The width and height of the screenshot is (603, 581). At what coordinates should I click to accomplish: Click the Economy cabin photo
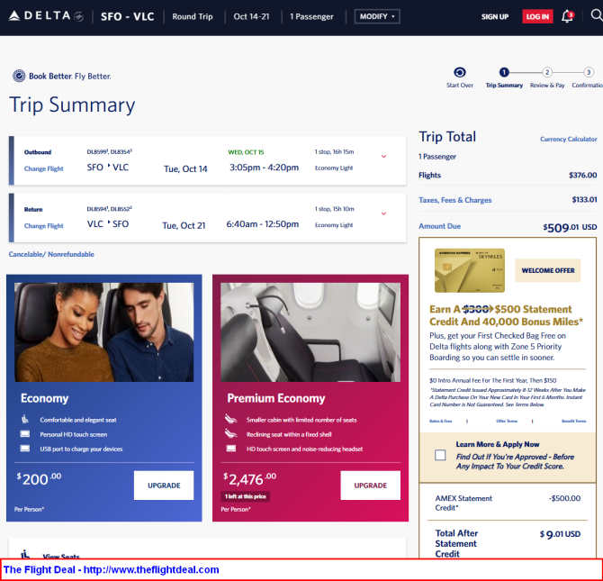[103, 331]
